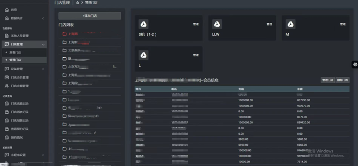Click the triangle icon on S舱（1-2）card
The width and height of the screenshot is (358, 166).
coord(143,24)
